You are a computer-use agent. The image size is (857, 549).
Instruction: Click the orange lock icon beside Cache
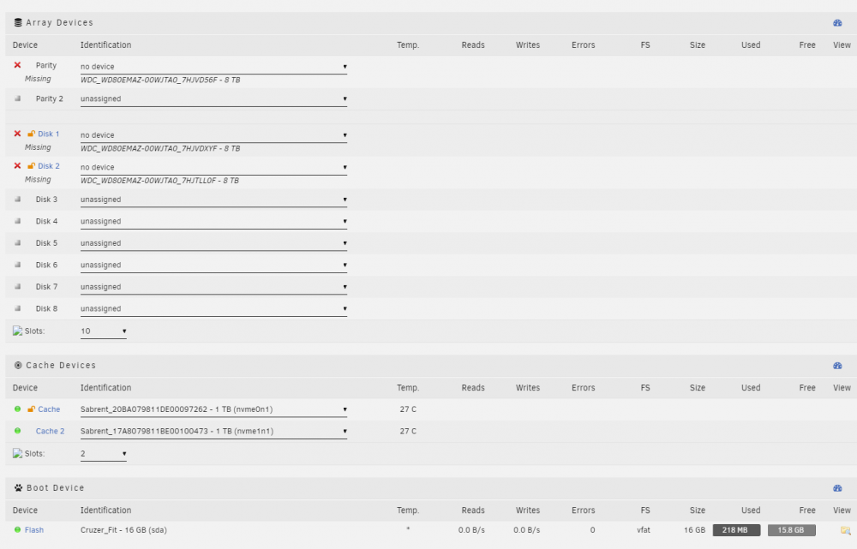[x=31, y=409]
